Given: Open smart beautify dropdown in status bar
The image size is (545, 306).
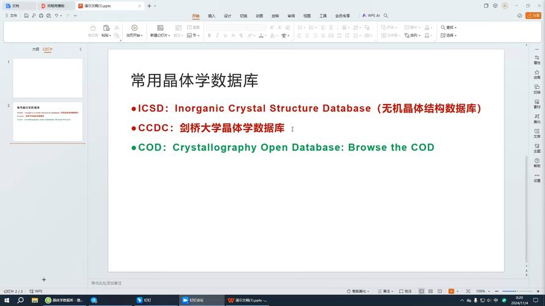Looking at the screenshot, I should (x=357, y=291).
